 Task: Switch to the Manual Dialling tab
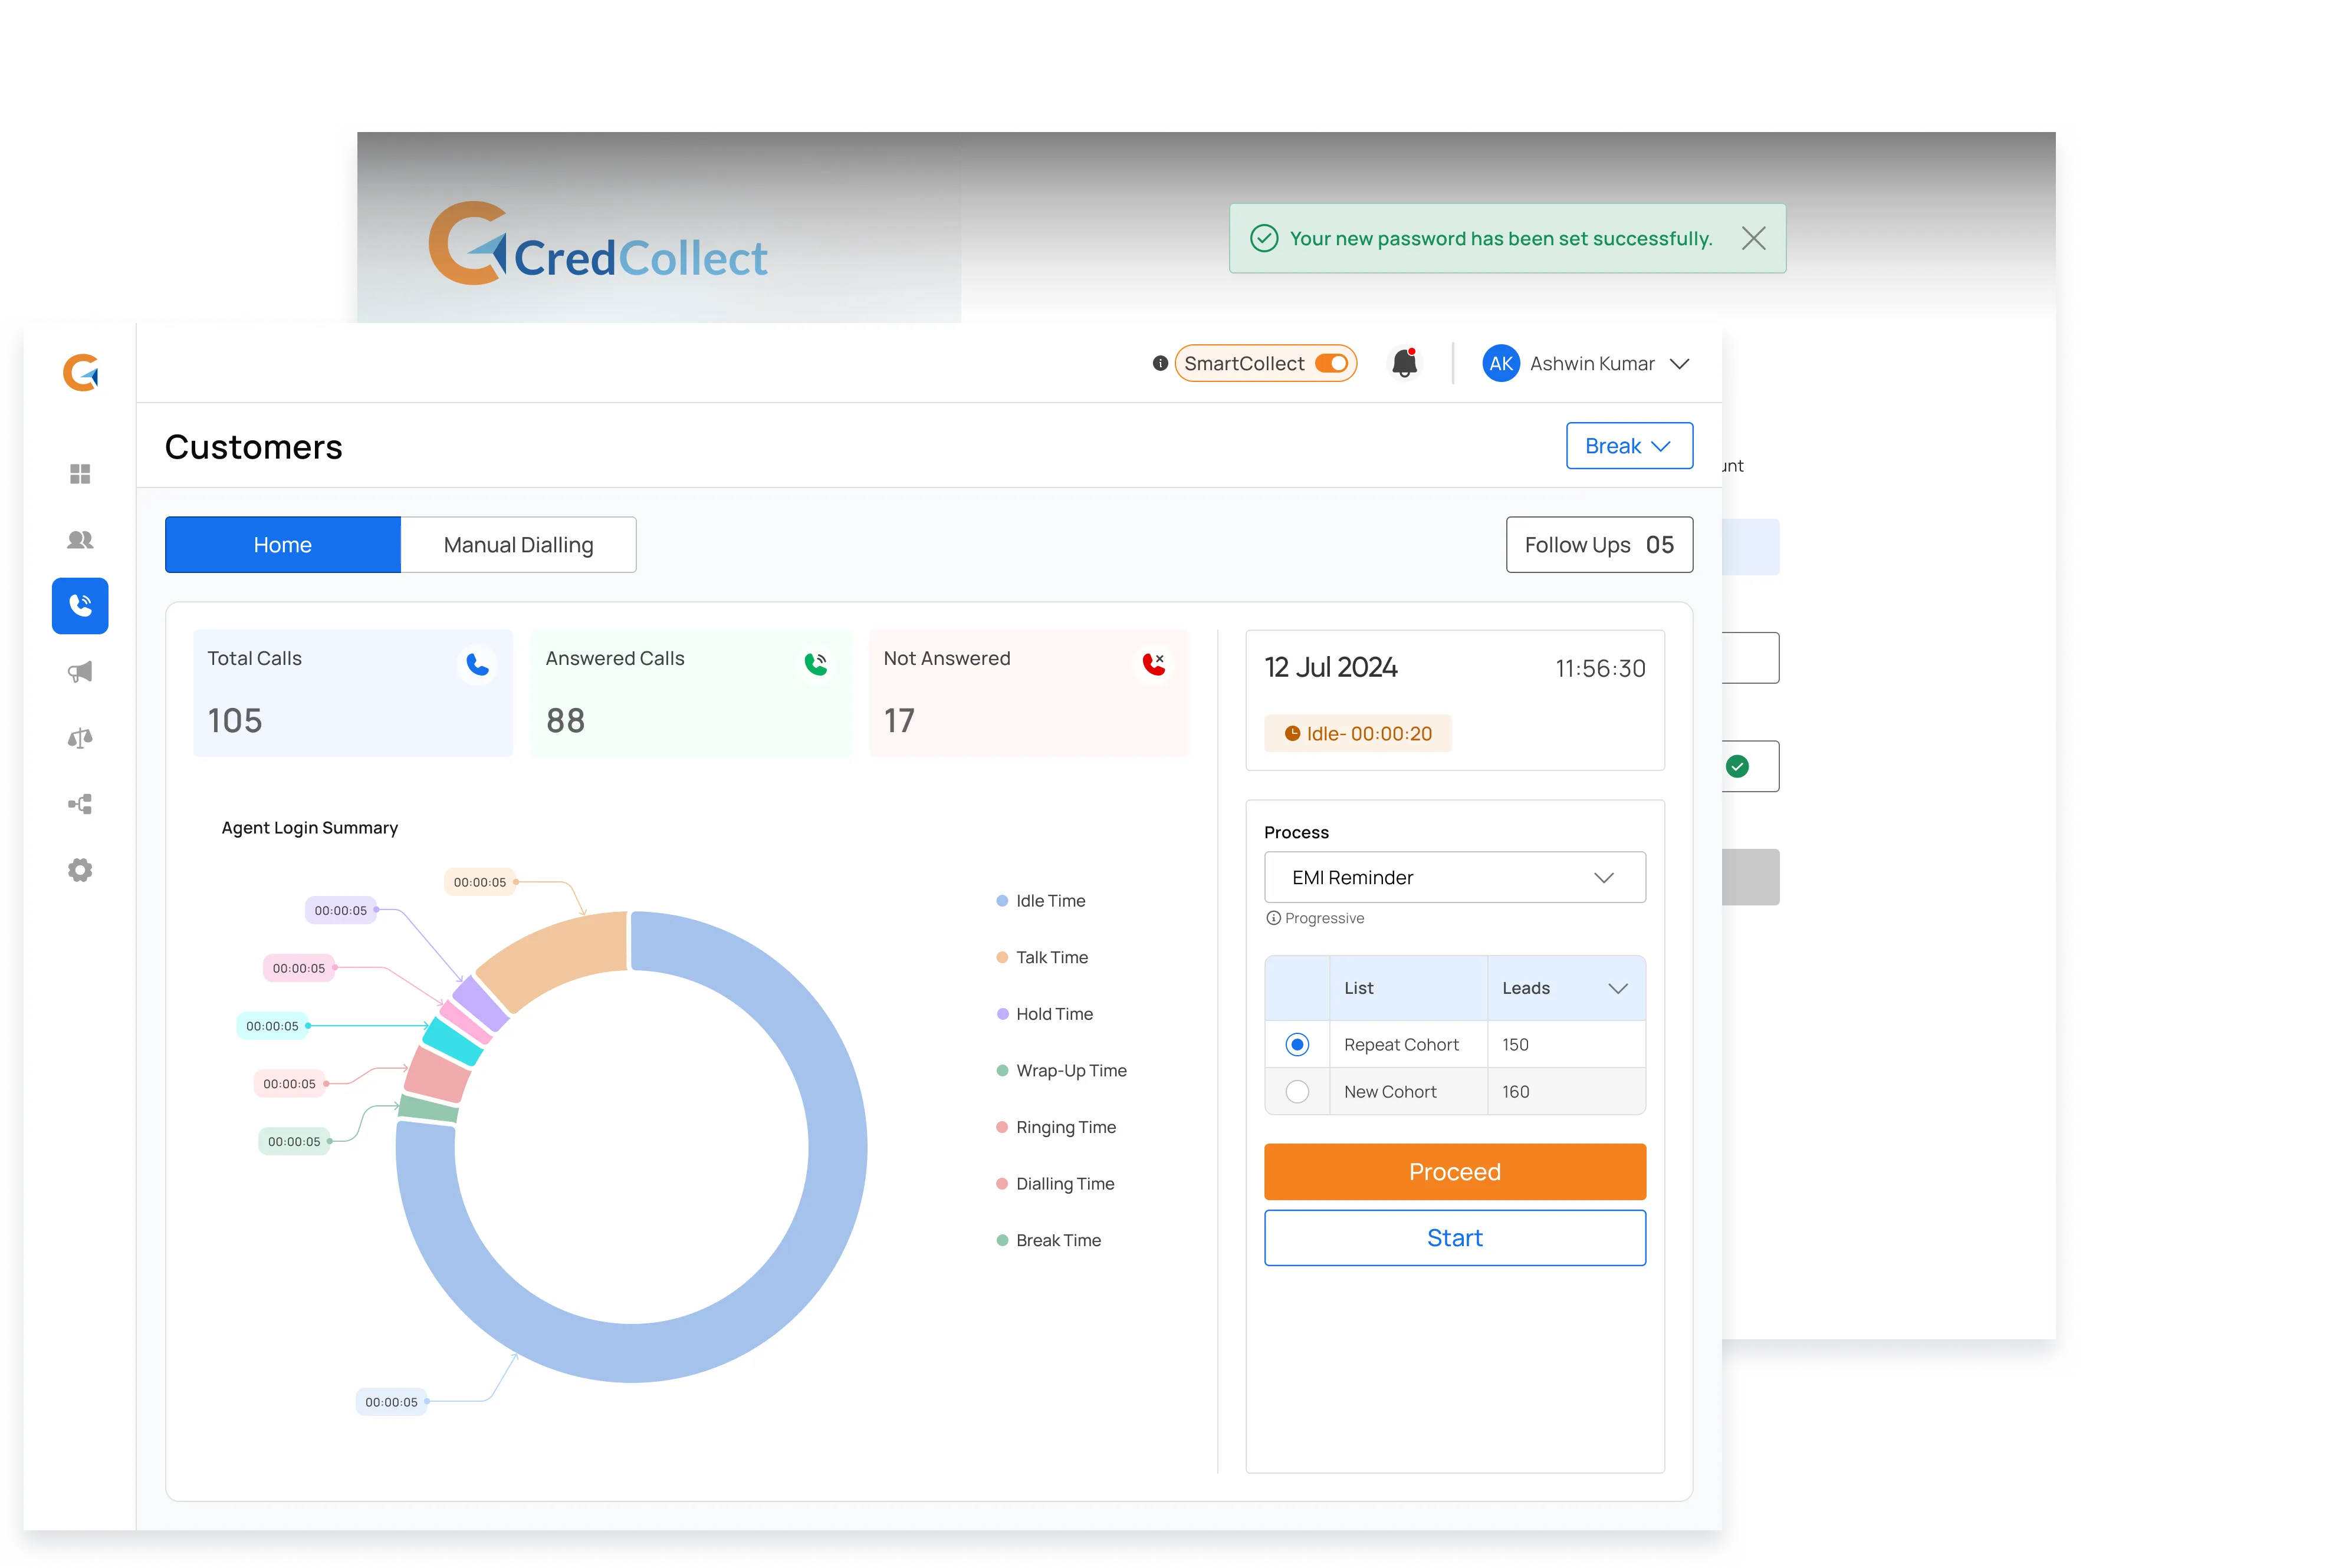[x=518, y=545]
